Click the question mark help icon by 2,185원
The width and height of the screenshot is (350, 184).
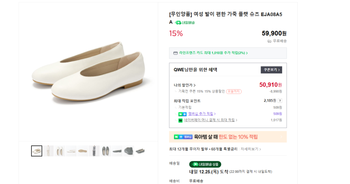point(280,100)
